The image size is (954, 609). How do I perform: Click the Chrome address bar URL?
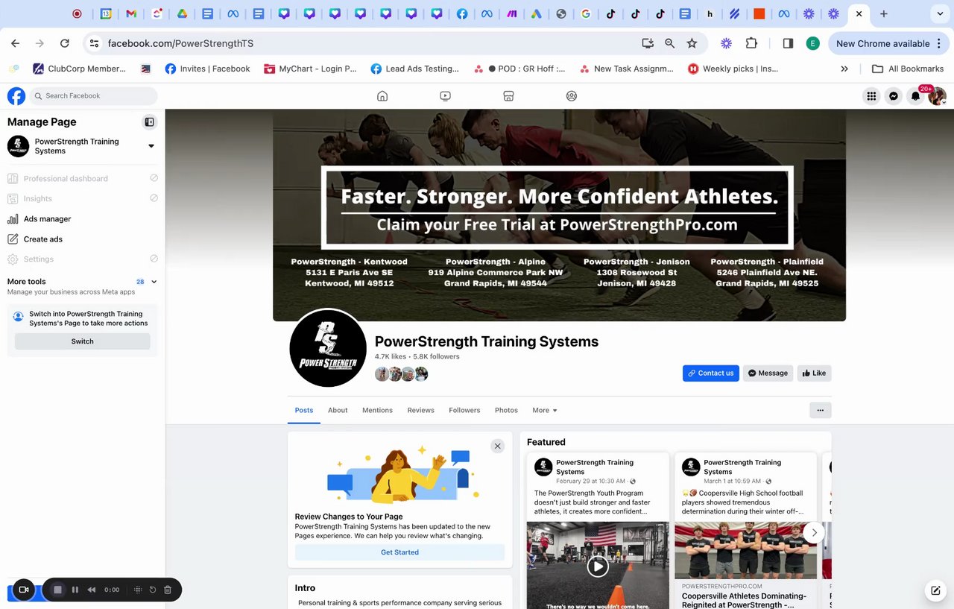(180, 43)
